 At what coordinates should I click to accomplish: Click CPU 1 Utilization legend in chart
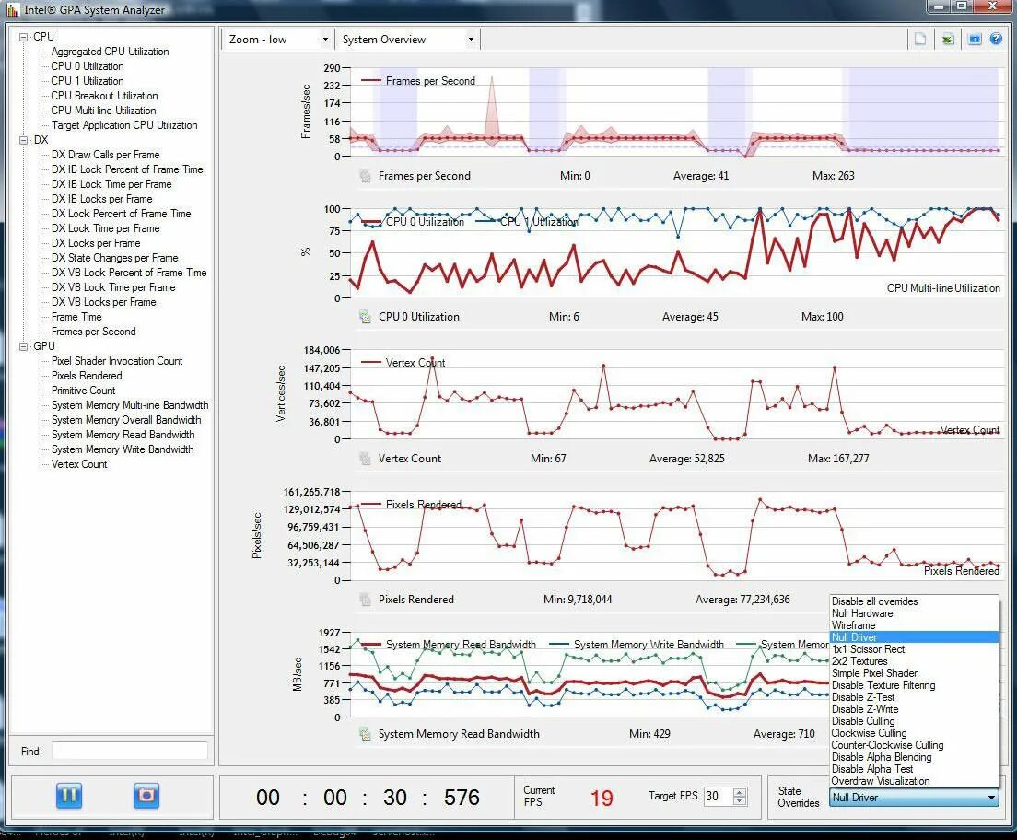click(x=538, y=222)
